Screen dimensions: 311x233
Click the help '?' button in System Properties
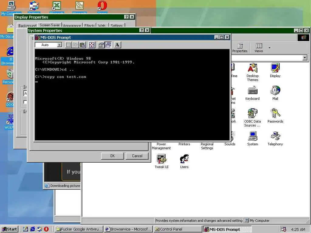pyautogui.click(x=142, y=30)
